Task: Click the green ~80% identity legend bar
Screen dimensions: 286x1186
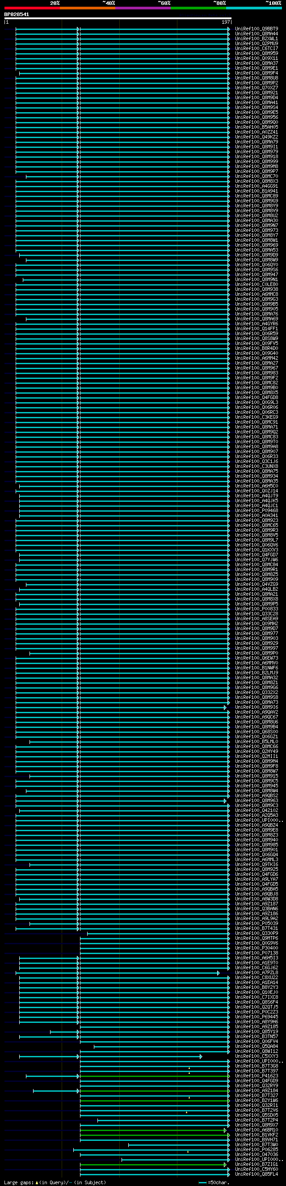Action: click(x=198, y=8)
